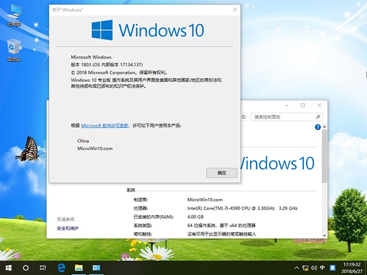Viewport: 367px width, 275px height.
Task: Toggle the 中 input method indicator
Action: click(x=322, y=268)
